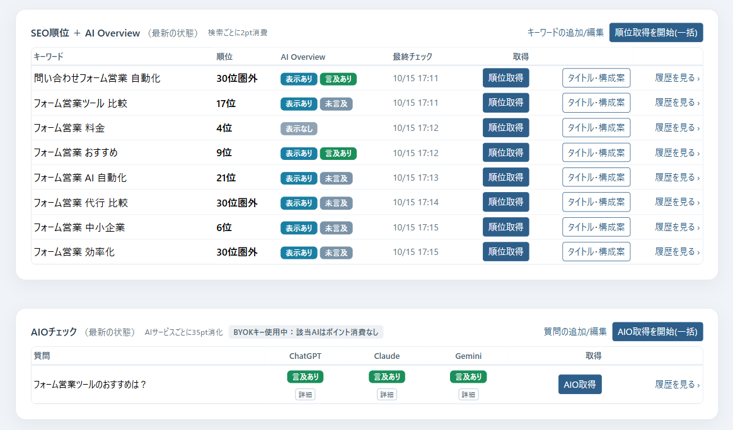Click the AI Overview column header

point(303,57)
